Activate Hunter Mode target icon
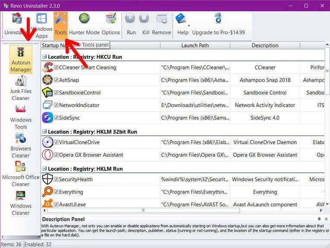330x248 pixels. (x=84, y=19)
